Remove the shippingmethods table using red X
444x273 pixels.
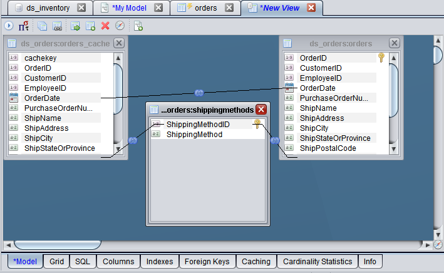click(261, 110)
